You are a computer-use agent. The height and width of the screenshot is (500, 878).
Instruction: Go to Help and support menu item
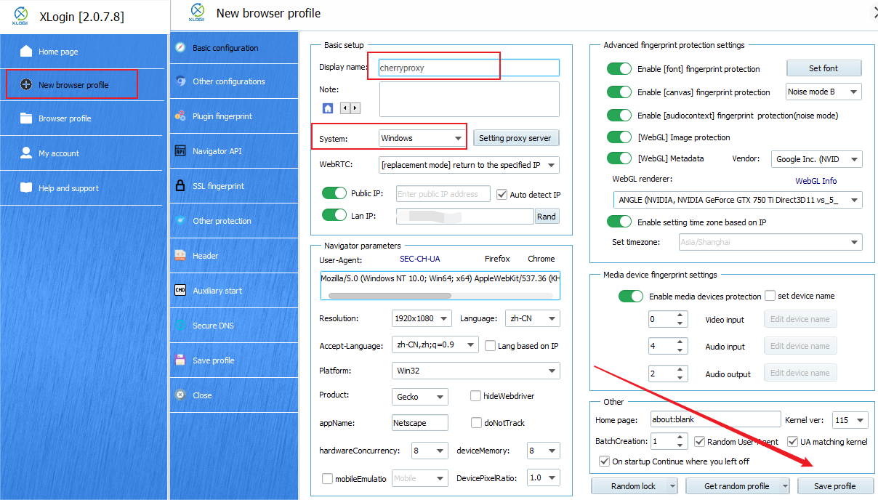[68, 188]
